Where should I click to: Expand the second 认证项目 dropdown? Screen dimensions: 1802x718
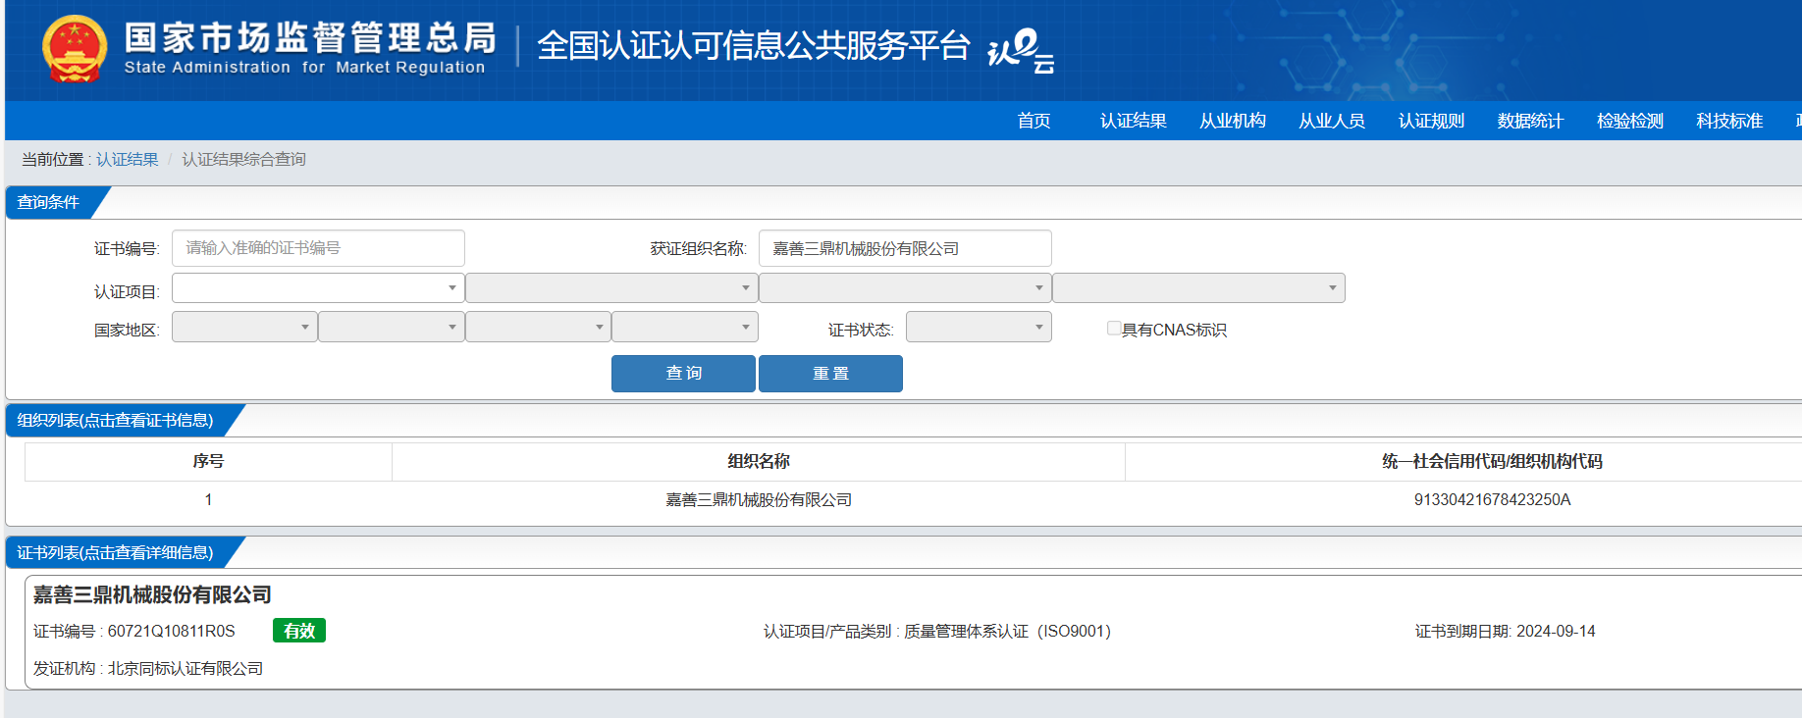611,287
